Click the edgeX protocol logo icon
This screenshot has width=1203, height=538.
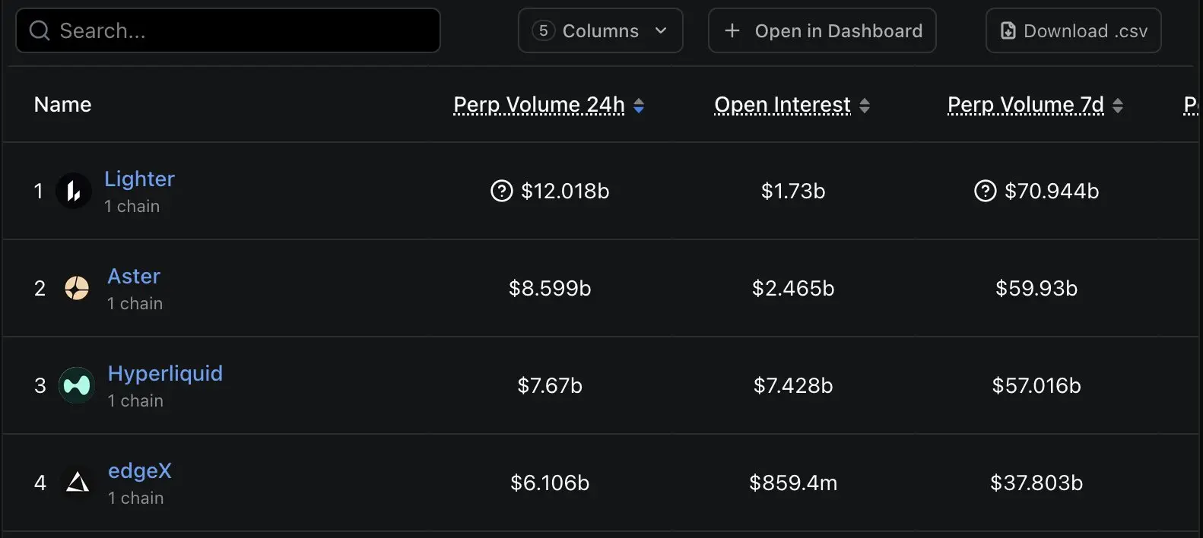[x=78, y=483]
